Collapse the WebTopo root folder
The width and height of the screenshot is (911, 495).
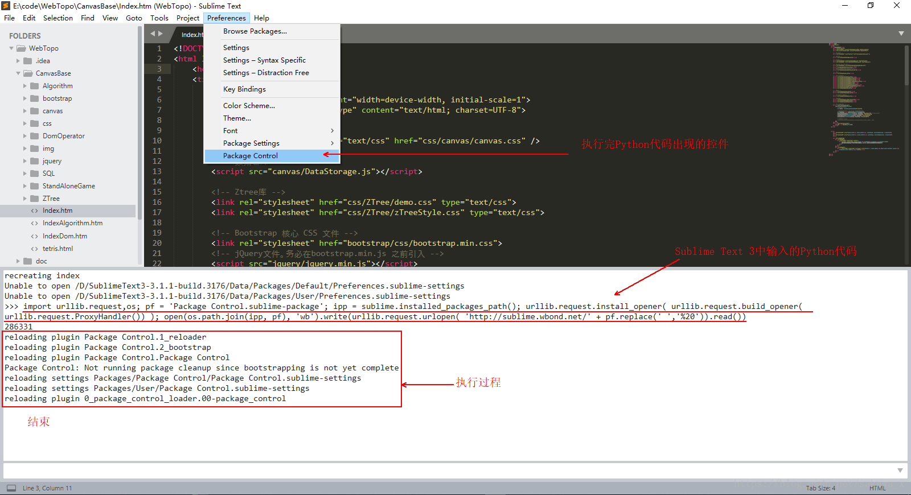pyautogui.click(x=11, y=48)
